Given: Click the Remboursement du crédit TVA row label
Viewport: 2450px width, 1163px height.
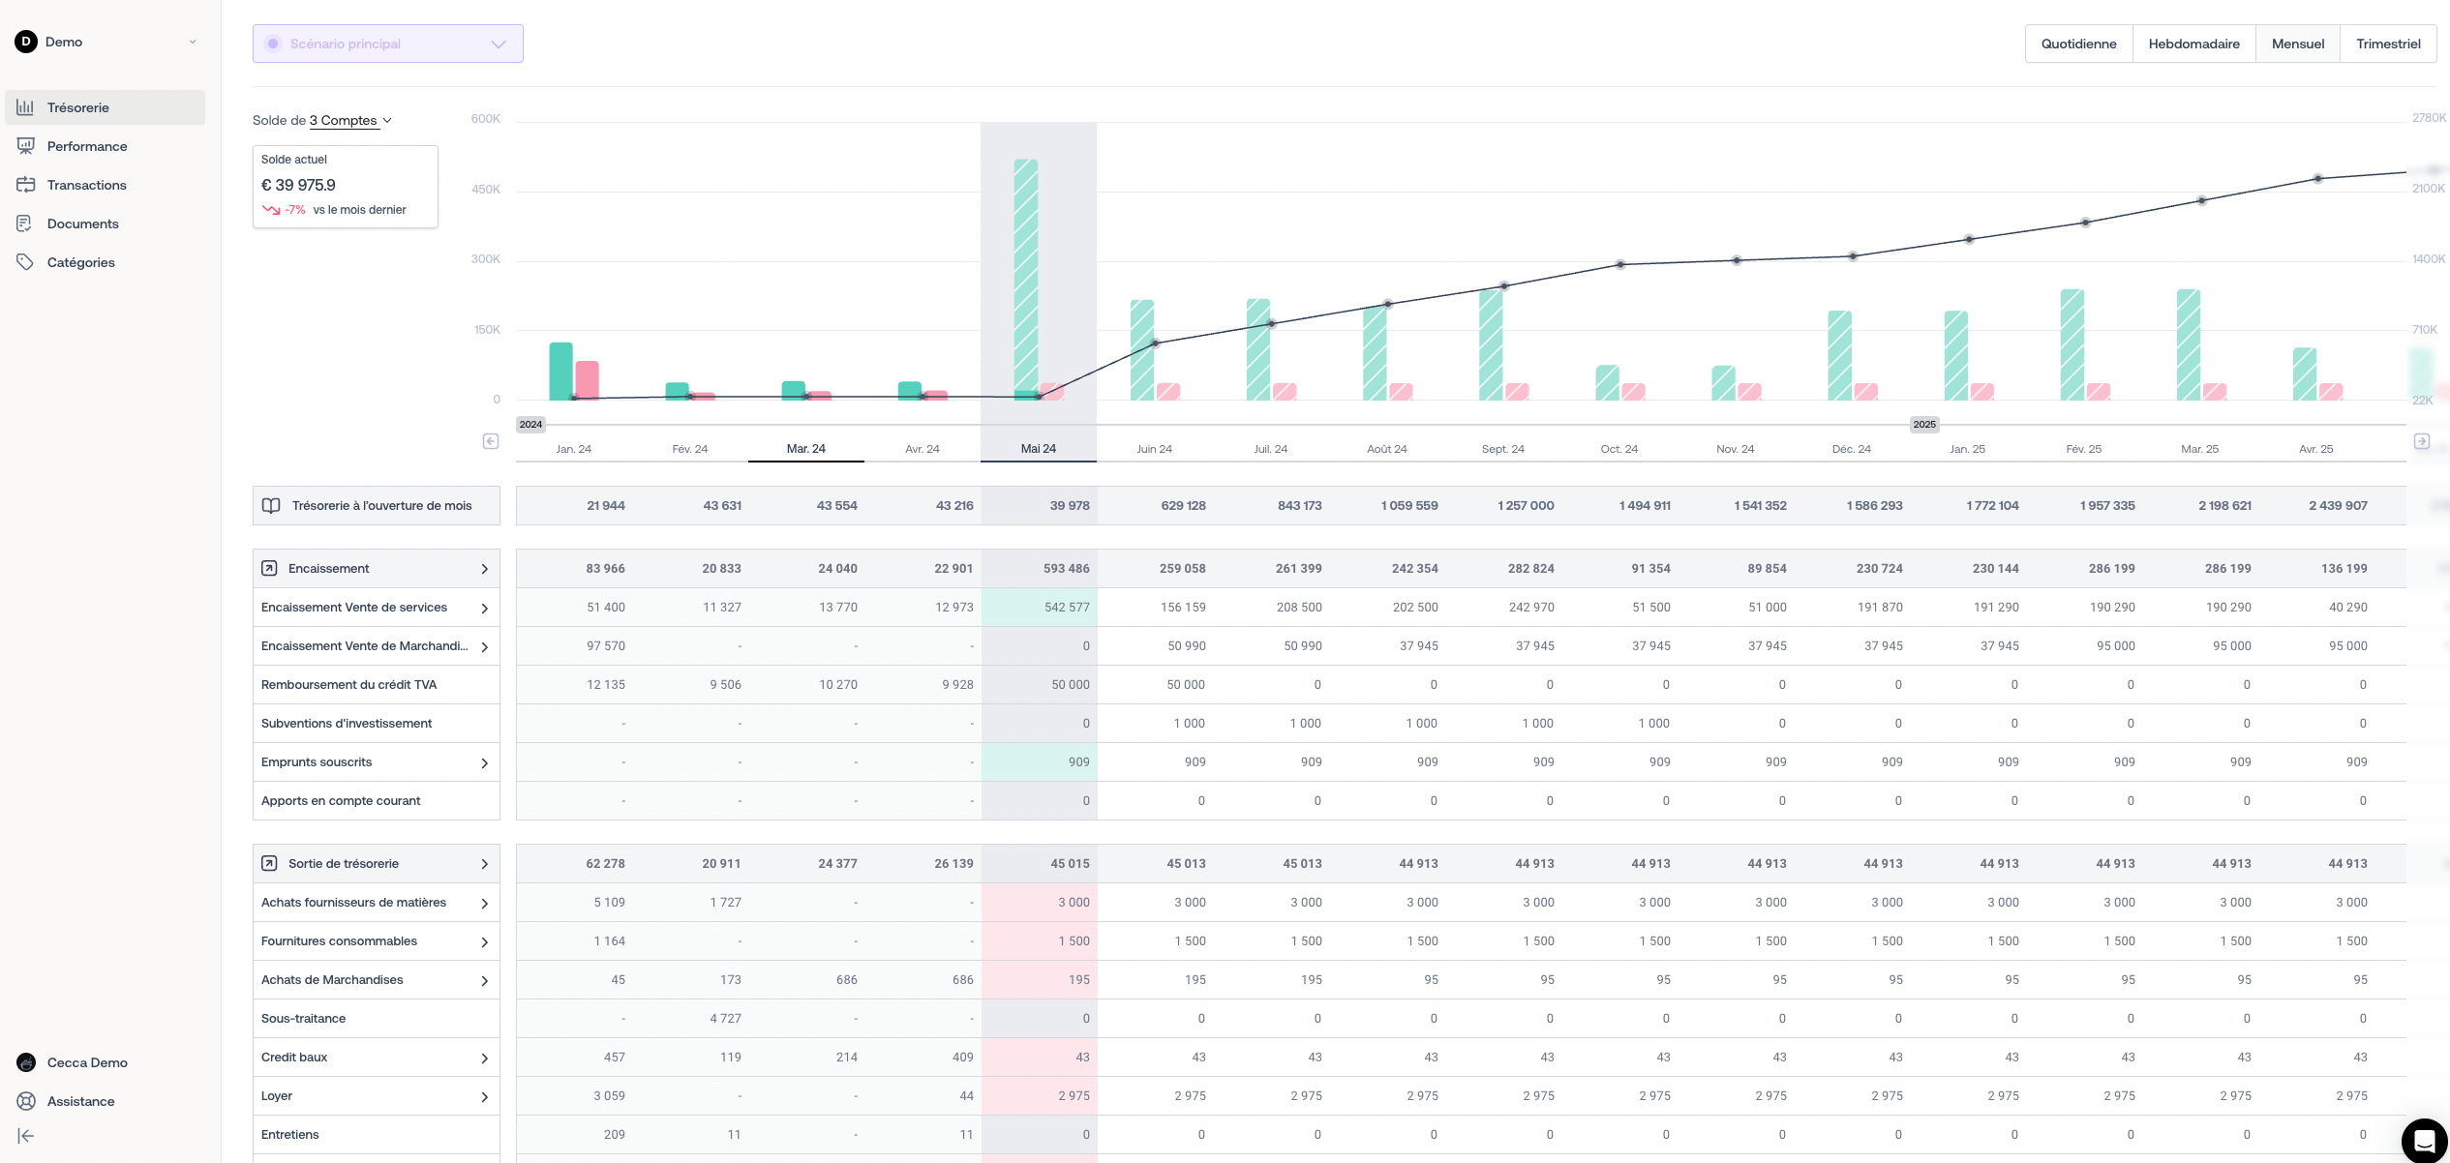Looking at the screenshot, I should [x=348, y=685].
